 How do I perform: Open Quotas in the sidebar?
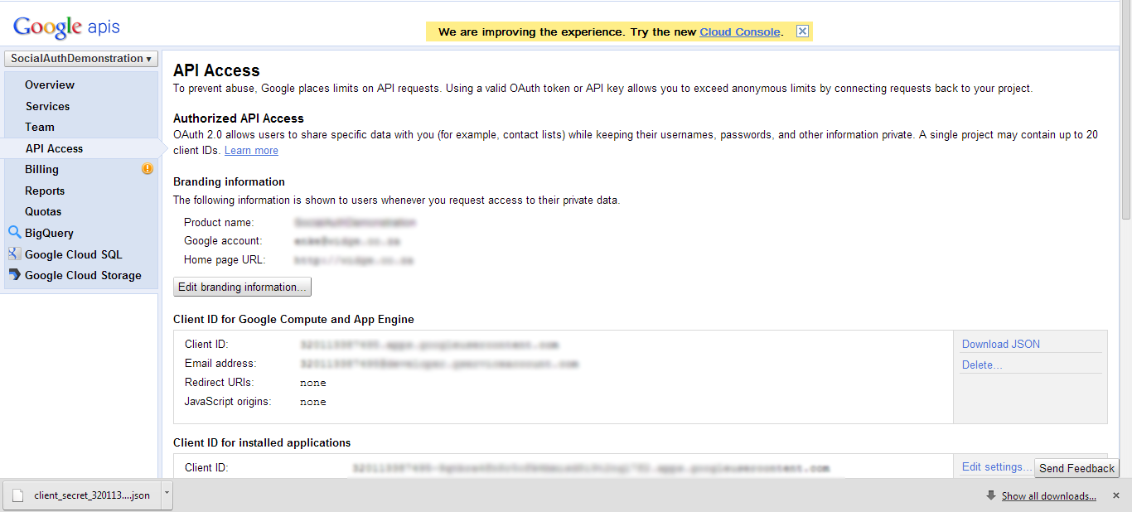point(43,211)
